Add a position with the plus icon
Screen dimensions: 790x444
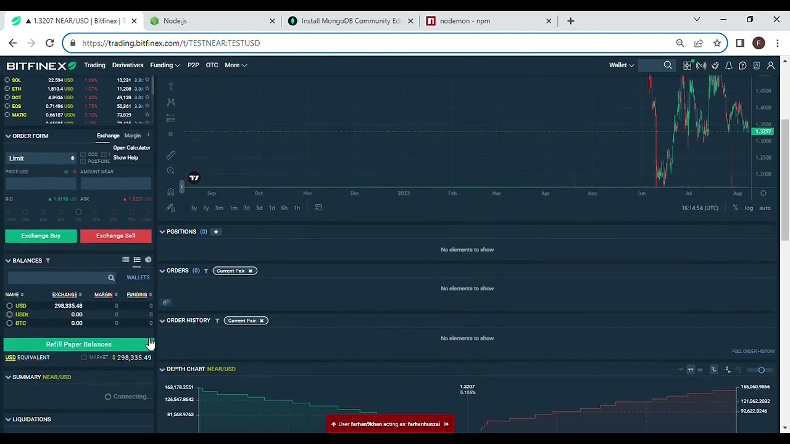216,232
